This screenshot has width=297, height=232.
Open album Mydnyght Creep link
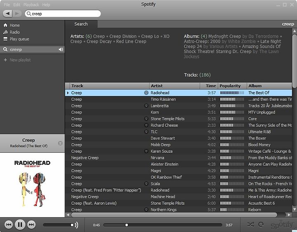point(225,36)
